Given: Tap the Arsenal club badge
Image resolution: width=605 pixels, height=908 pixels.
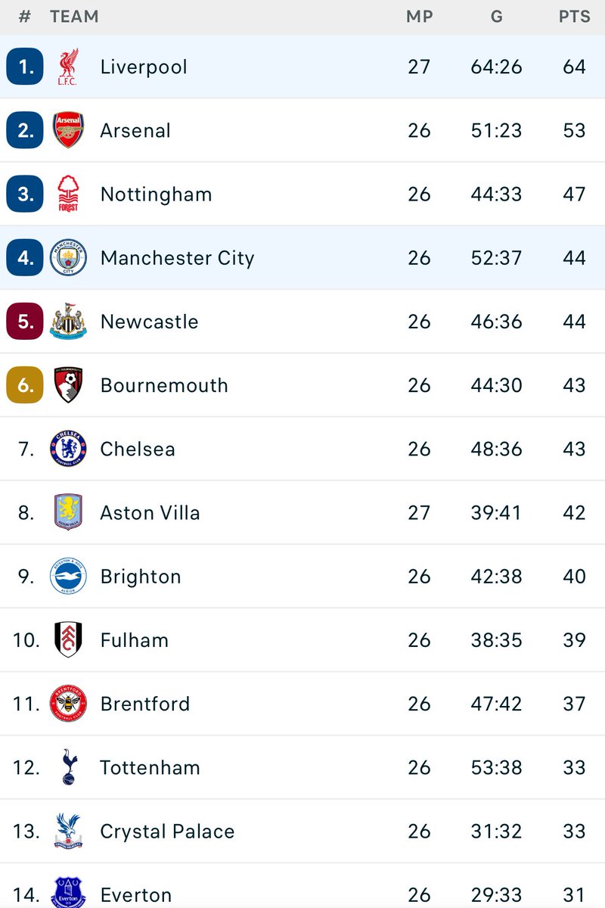Looking at the screenshot, I should pos(68,130).
